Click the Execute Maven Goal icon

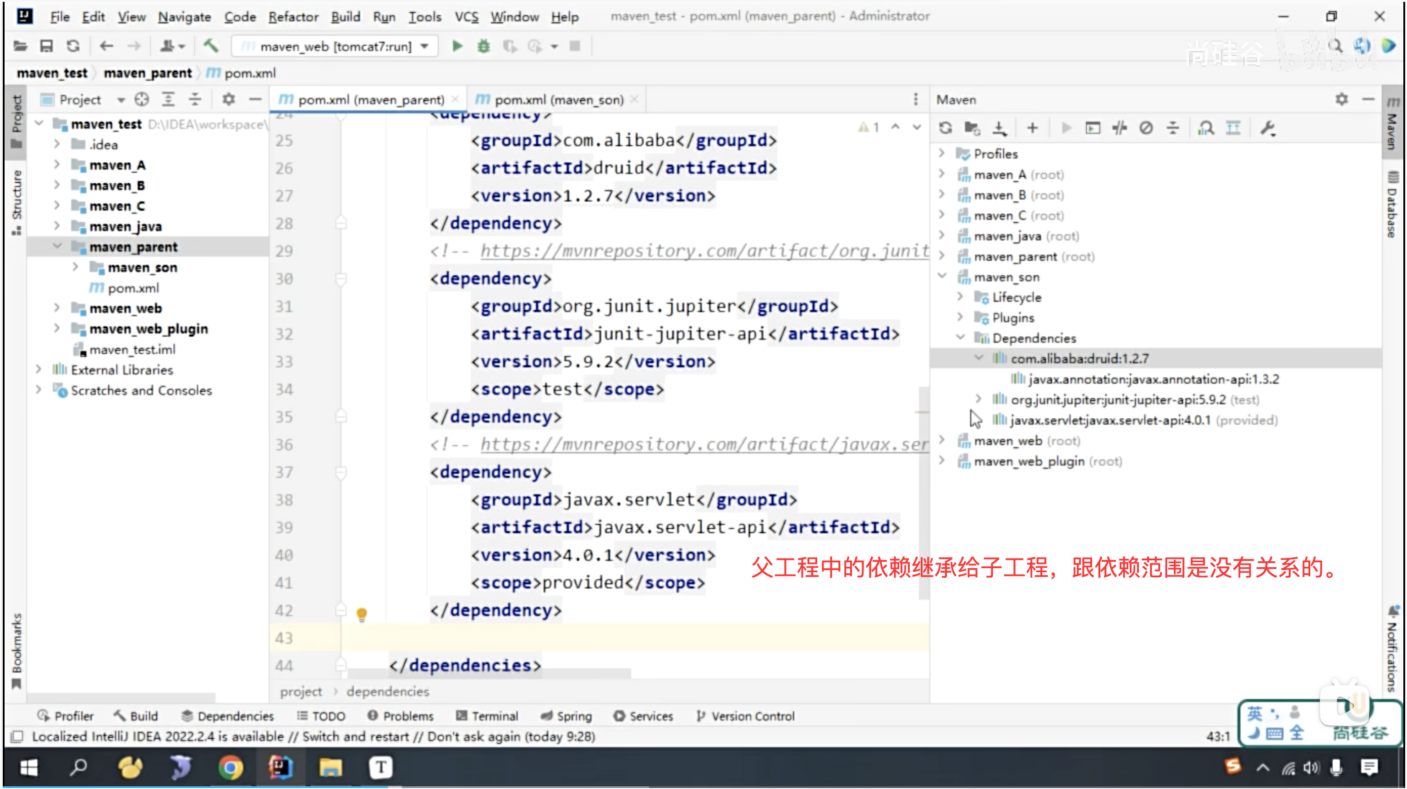(1093, 128)
